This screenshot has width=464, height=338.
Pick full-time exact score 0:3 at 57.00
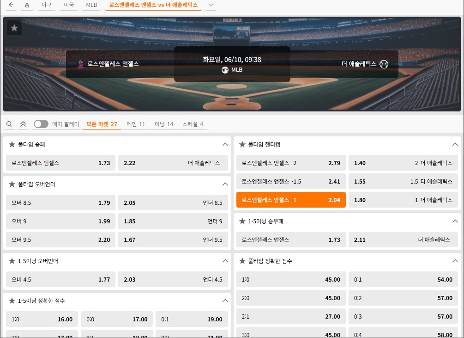(x=403, y=316)
